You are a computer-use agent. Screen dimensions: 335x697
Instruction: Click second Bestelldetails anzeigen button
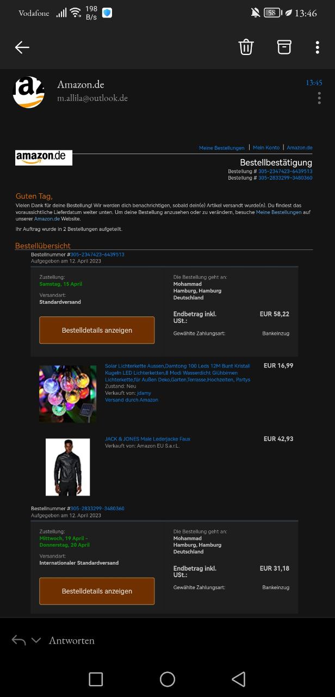[x=97, y=591]
